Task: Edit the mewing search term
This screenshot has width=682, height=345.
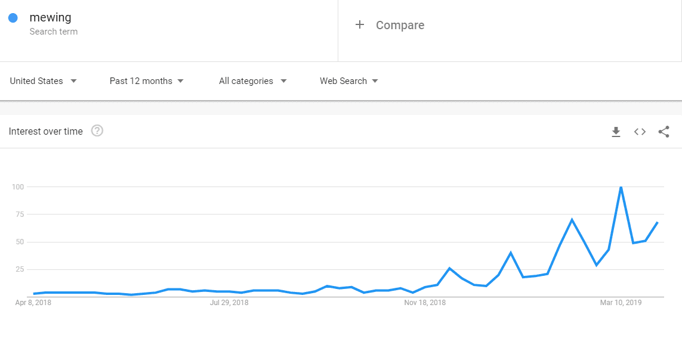Action: [51, 18]
